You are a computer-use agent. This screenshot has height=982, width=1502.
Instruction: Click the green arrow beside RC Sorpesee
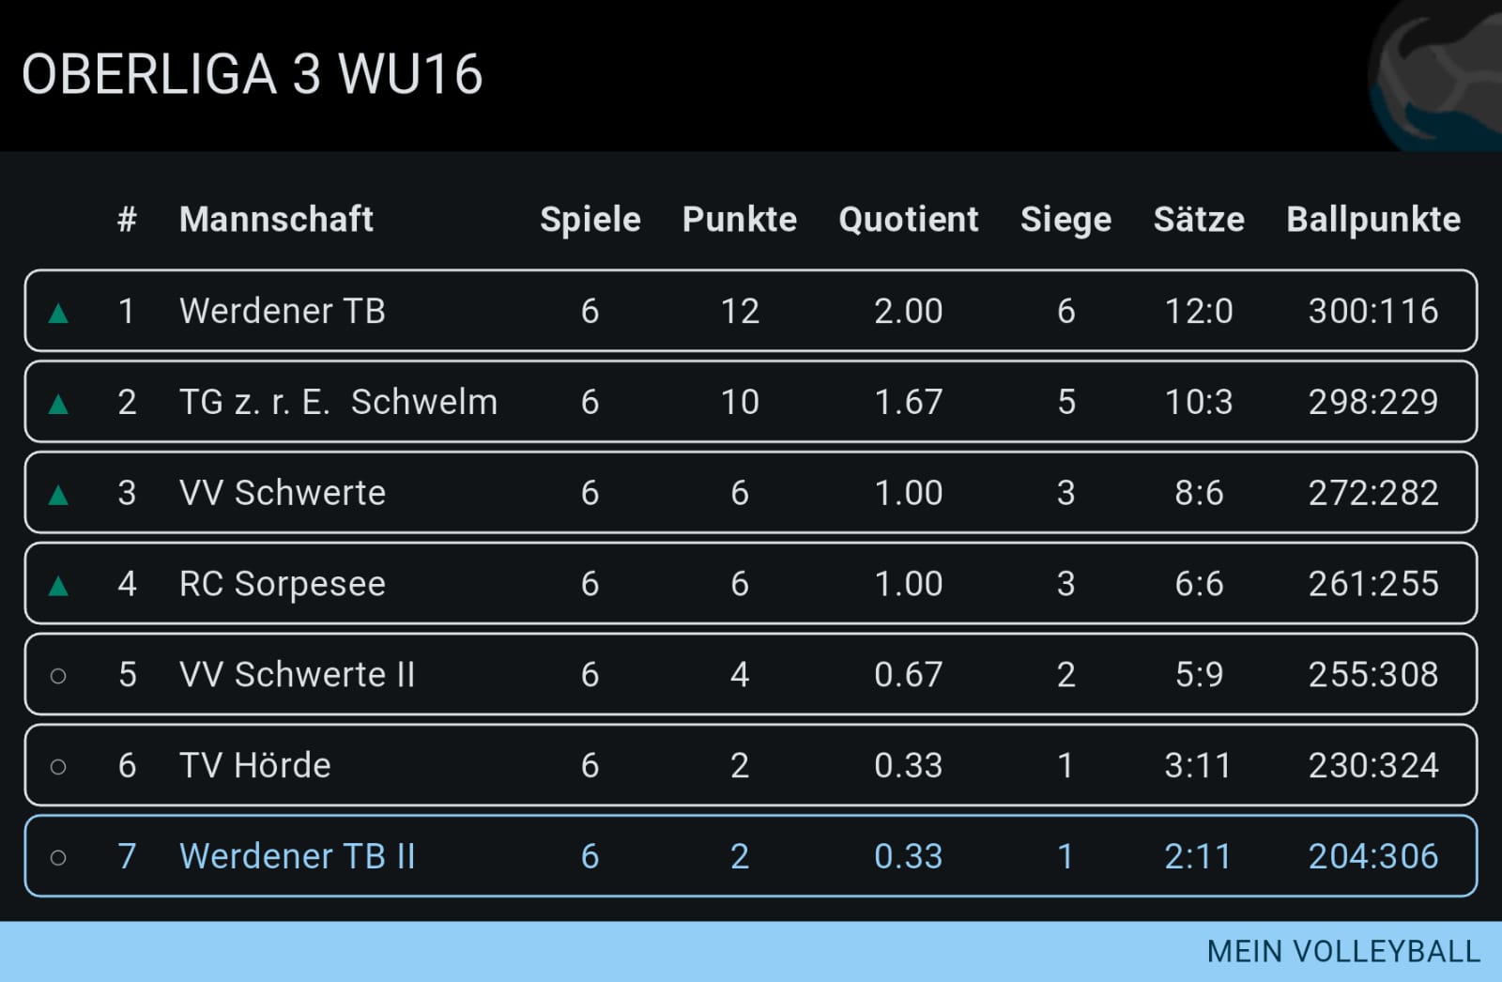(58, 586)
